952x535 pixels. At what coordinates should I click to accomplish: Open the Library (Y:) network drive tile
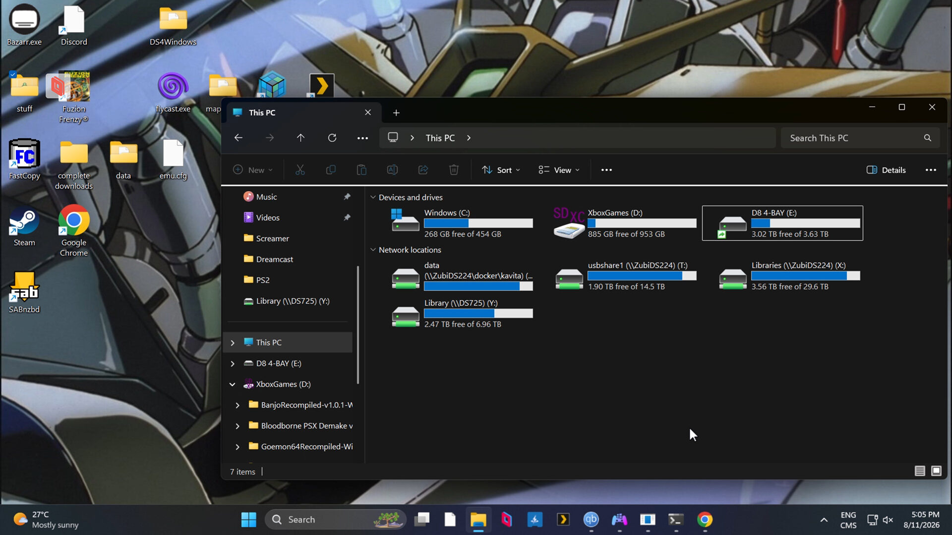tap(462, 314)
